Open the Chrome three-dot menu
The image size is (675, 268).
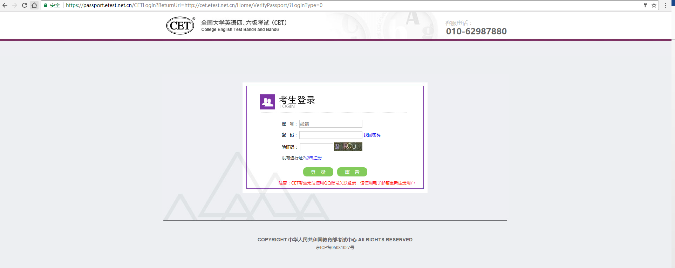pos(665,5)
